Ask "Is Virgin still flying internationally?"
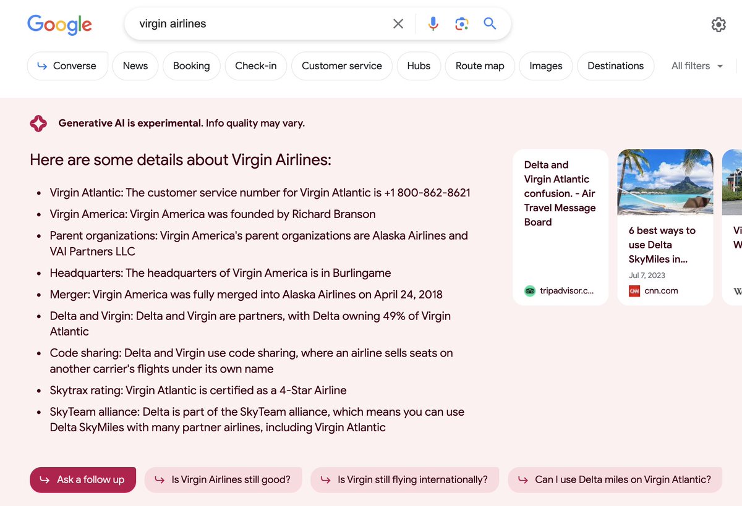The image size is (742, 506). (405, 479)
